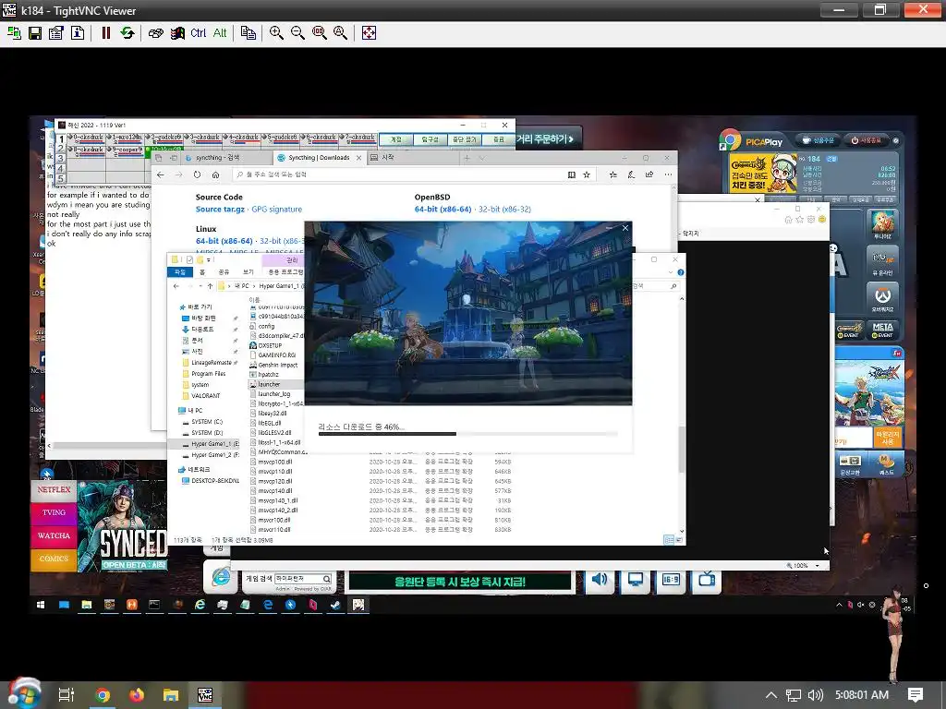Select the Genshin Impact file
The width and height of the screenshot is (946, 709).
coord(277,365)
